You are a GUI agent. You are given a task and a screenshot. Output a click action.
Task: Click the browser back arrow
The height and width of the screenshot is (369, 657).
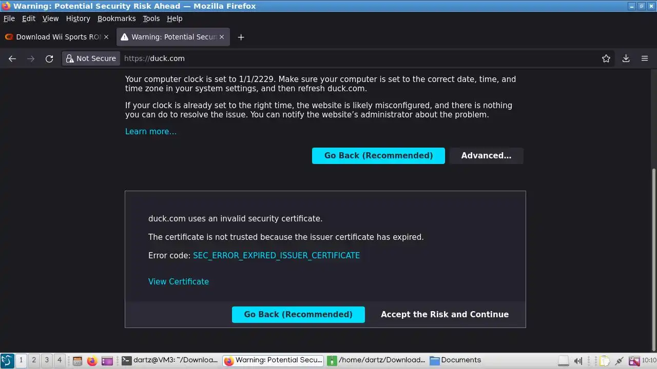click(x=12, y=58)
